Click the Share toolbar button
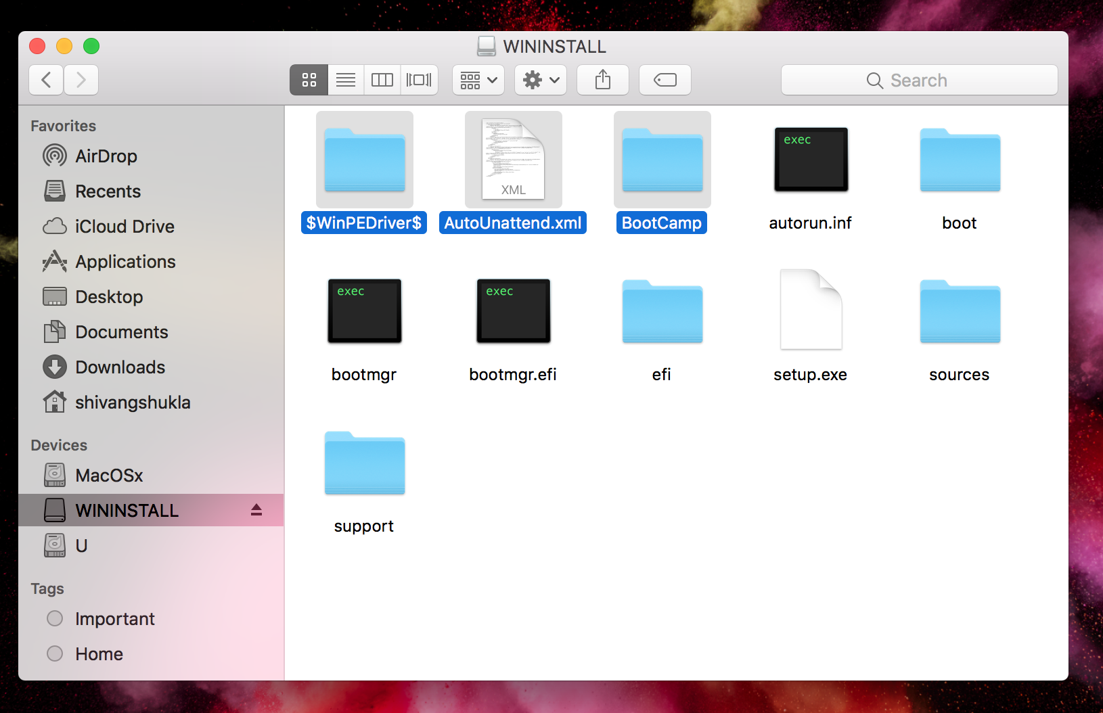1103x713 pixels. (x=603, y=80)
